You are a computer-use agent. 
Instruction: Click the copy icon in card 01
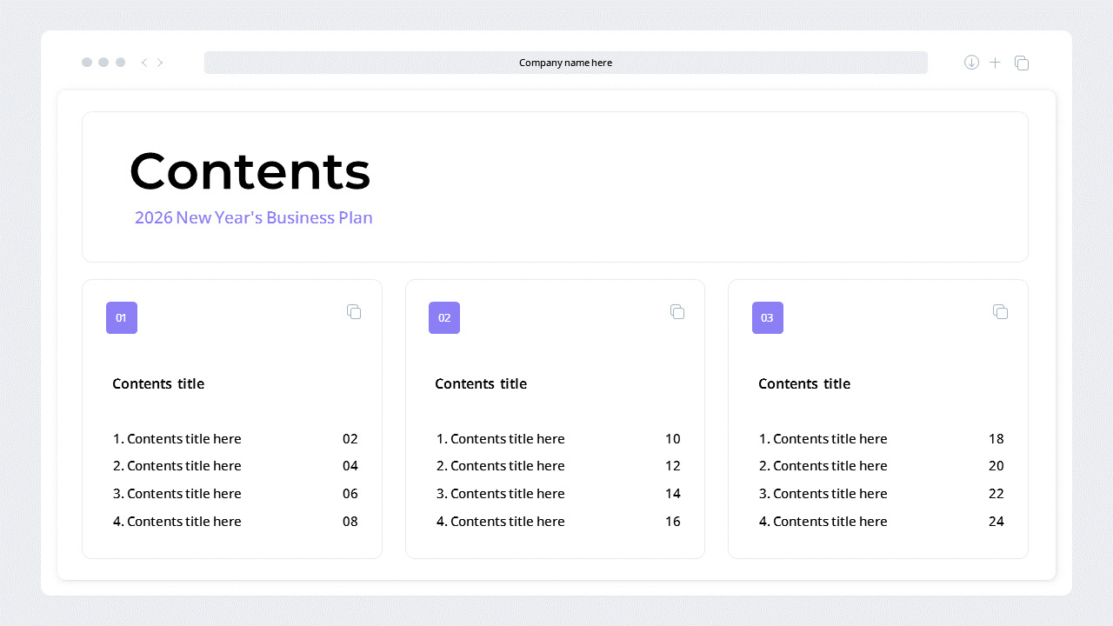354,311
